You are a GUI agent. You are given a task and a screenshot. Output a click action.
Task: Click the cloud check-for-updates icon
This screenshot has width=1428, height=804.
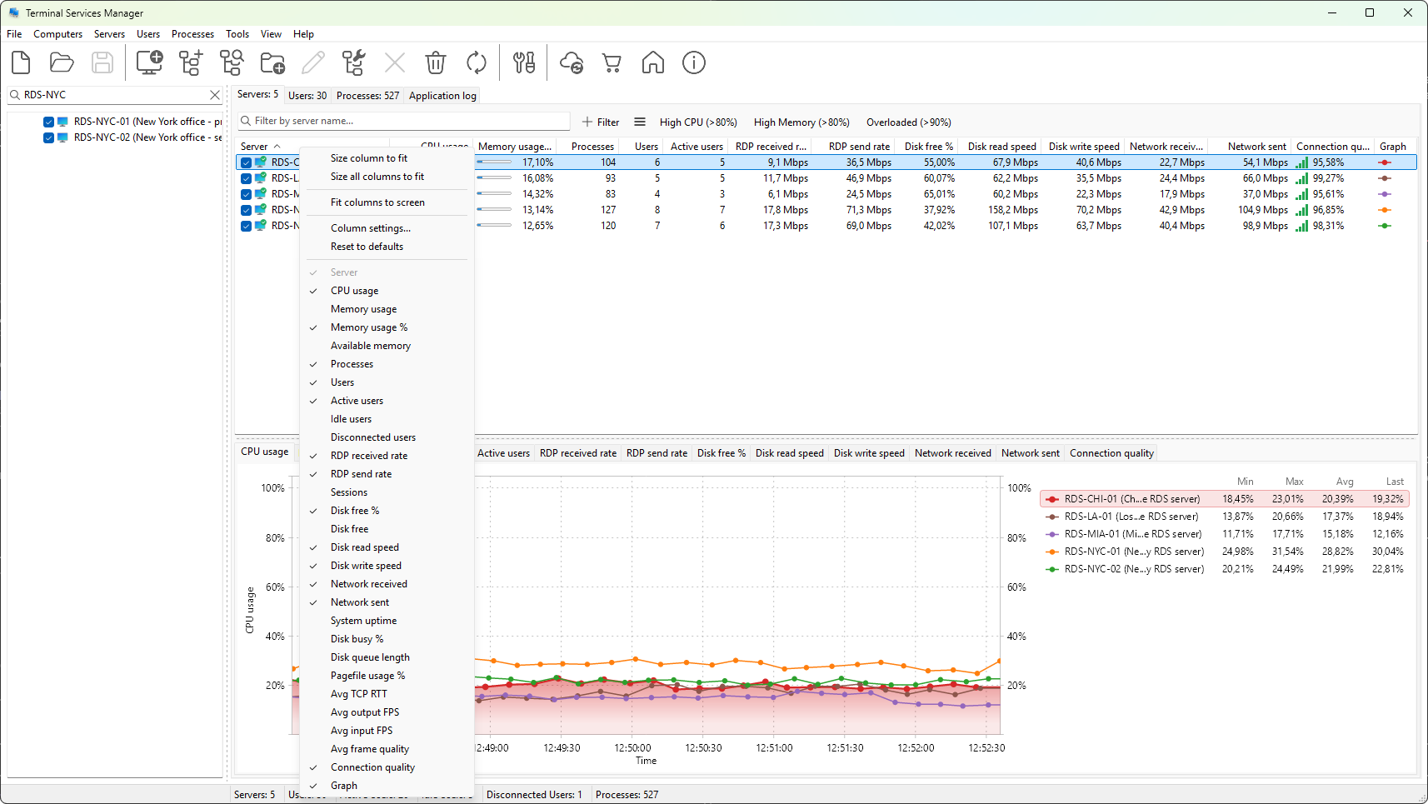point(572,62)
